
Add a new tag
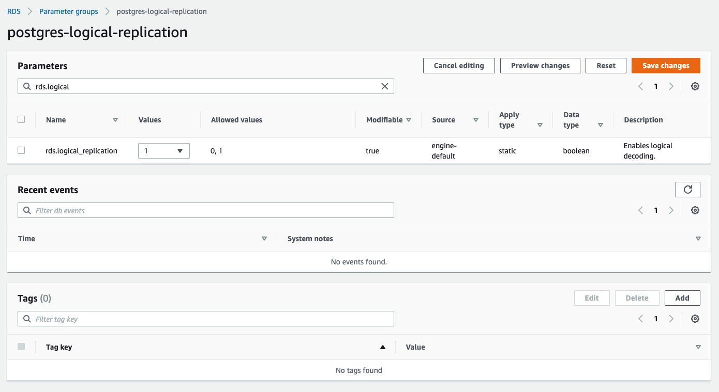tap(682, 298)
